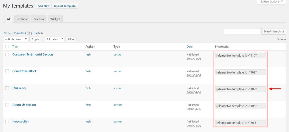Click the 2018/04/05 date of hero section
The image size is (289, 132).
pyautogui.click(x=194, y=126)
